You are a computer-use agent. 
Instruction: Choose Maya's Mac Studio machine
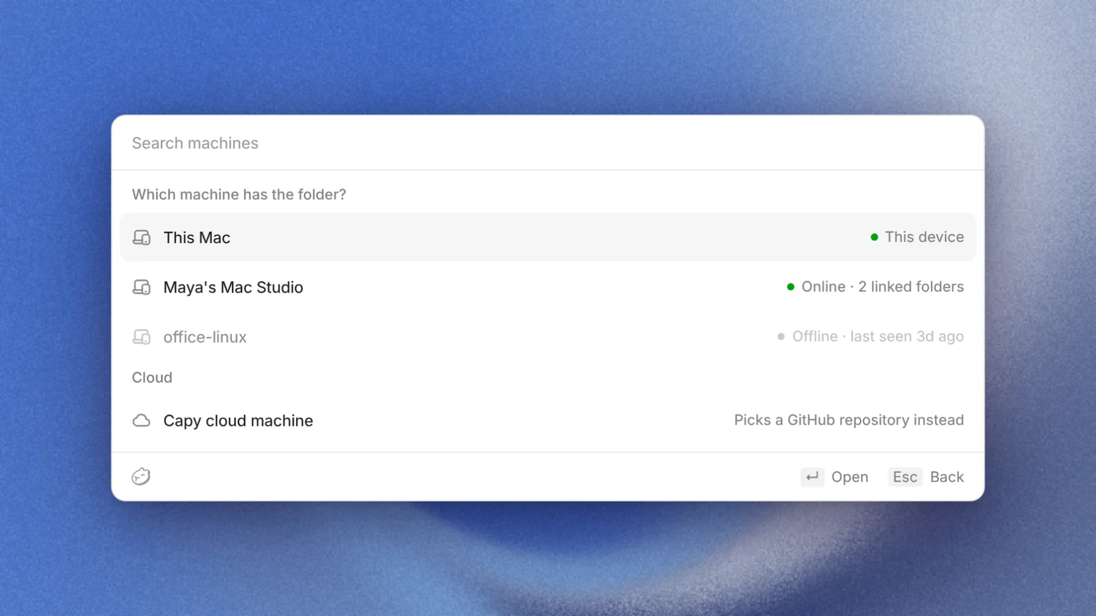pos(547,287)
